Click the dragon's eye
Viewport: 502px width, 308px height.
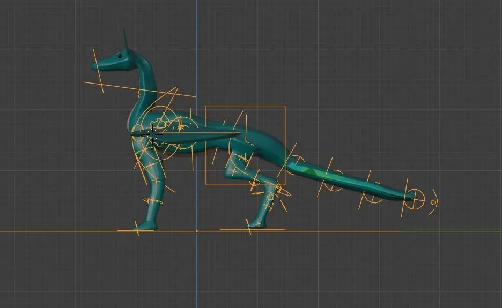(x=120, y=56)
